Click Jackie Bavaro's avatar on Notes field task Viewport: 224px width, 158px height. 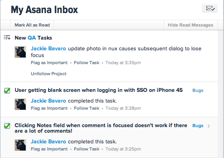click(20, 145)
